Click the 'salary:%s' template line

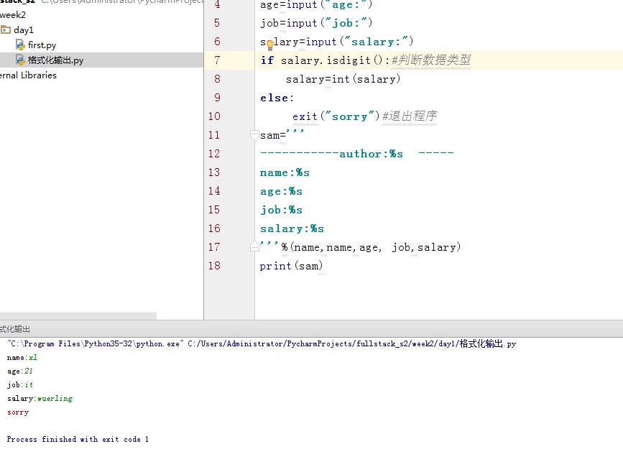click(x=292, y=228)
